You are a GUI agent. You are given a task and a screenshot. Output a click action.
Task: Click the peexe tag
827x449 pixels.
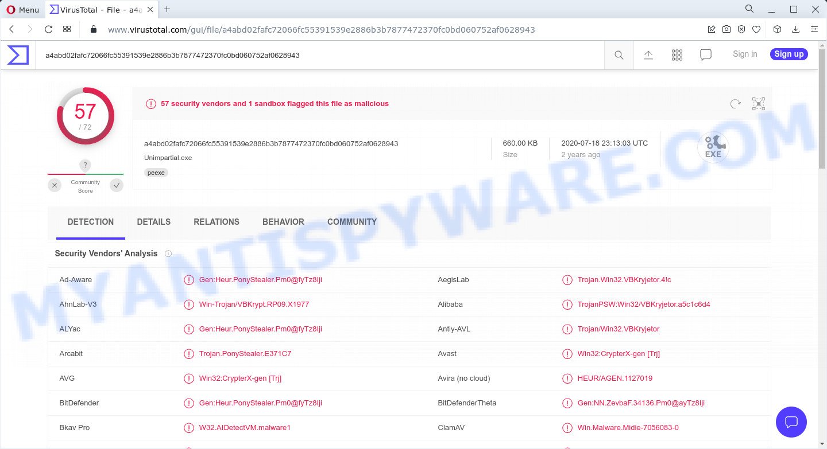156,173
